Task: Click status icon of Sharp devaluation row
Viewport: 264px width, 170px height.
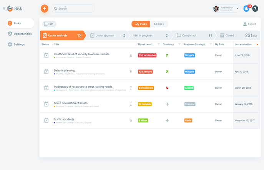Action: pyautogui.click(x=46, y=104)
